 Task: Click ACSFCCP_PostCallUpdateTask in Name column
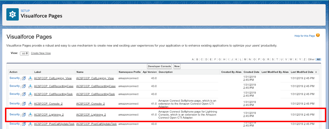coord(97,124)
